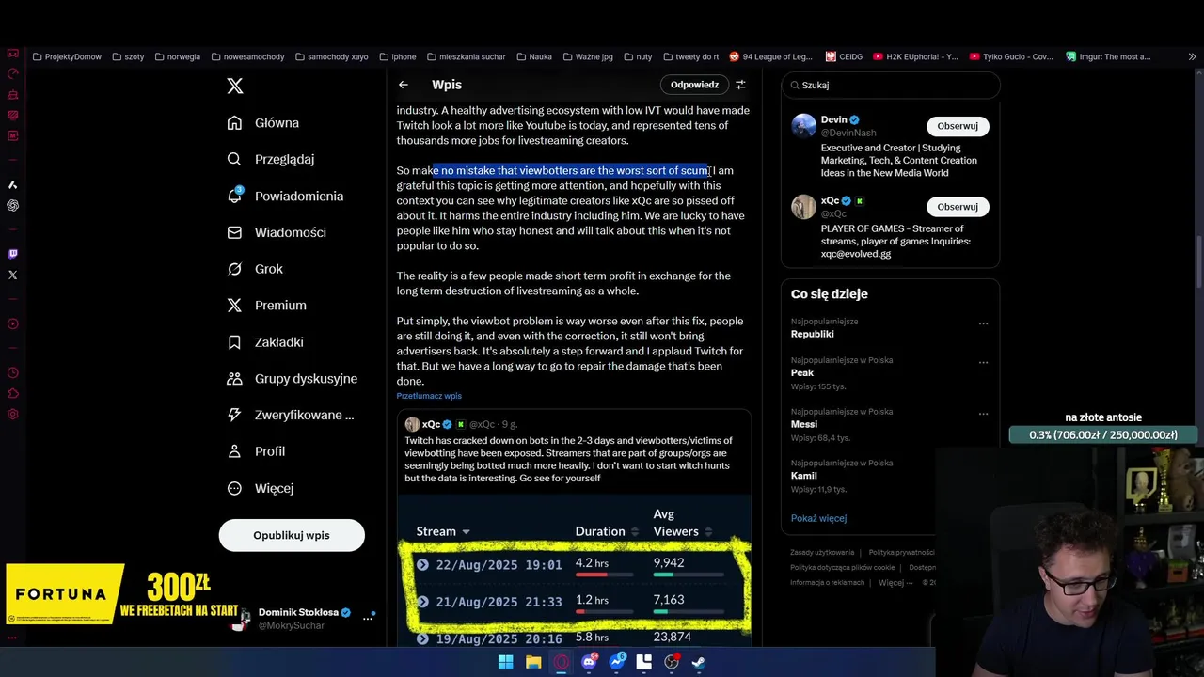
Task: Go back using the arrow next to Wpis
Action: click(x=403, y=85)
